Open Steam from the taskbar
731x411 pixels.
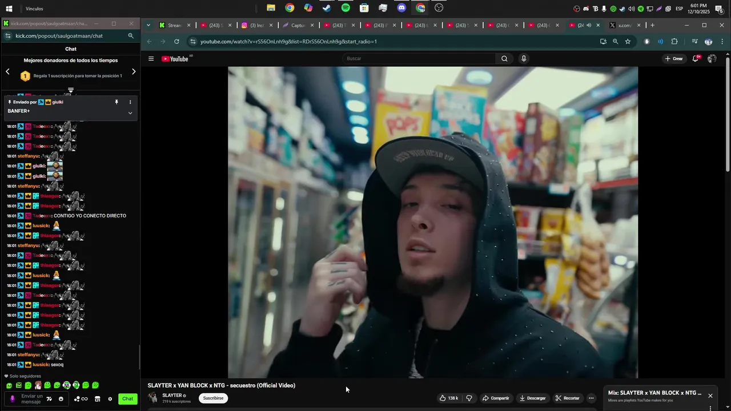pos(327,8)
